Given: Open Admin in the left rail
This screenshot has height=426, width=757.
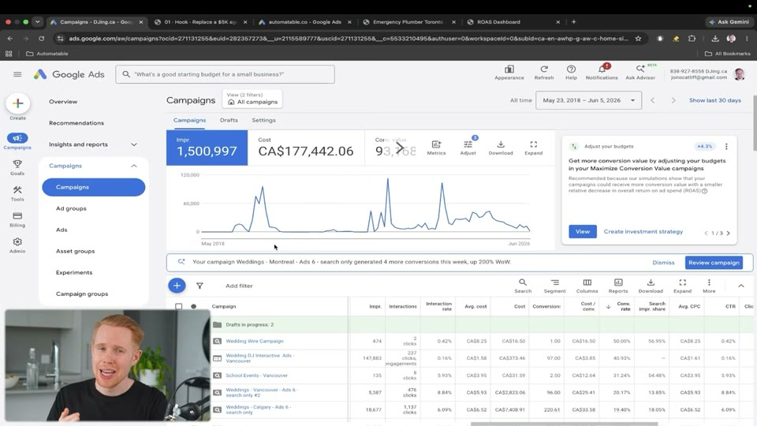Looking at the screenshot, I should tap(17, 245).
